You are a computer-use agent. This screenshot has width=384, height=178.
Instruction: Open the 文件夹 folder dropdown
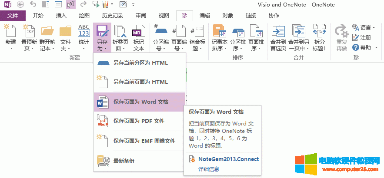[x=65, y=38]
